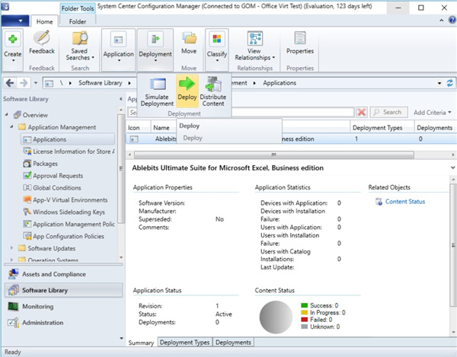The width and height of the screenshot is (457, 357).
Task: Open workspace pane options arrow
Action: [121, 338]
